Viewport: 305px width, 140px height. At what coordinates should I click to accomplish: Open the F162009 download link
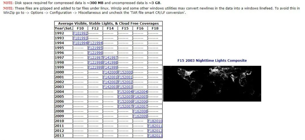(x=140, y=116)
